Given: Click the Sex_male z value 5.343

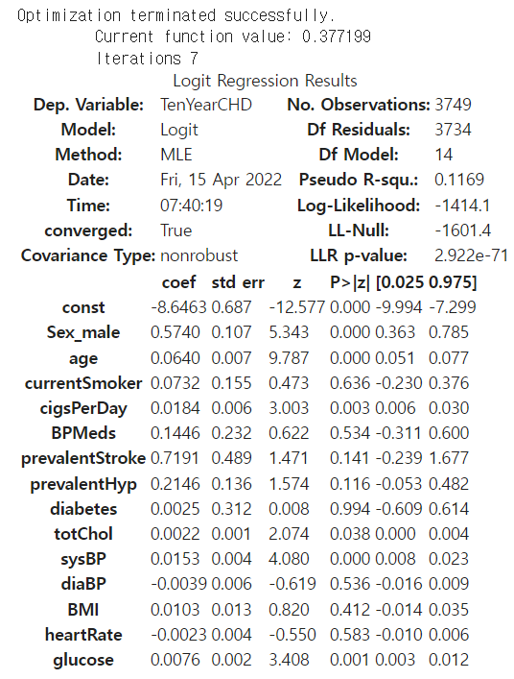Looking at the screenshot, I should (x=289, y=332).
